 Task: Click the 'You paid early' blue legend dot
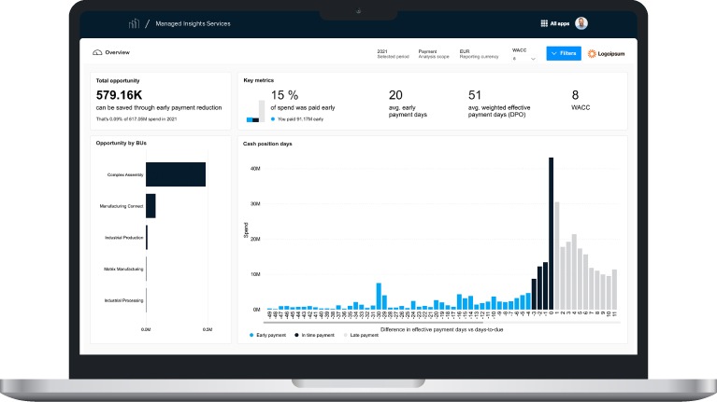pyautogui.click(x=273, y=119)
